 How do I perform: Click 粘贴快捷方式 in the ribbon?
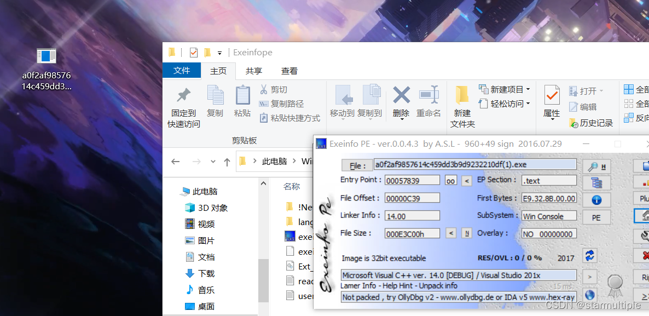coord(289,118)
